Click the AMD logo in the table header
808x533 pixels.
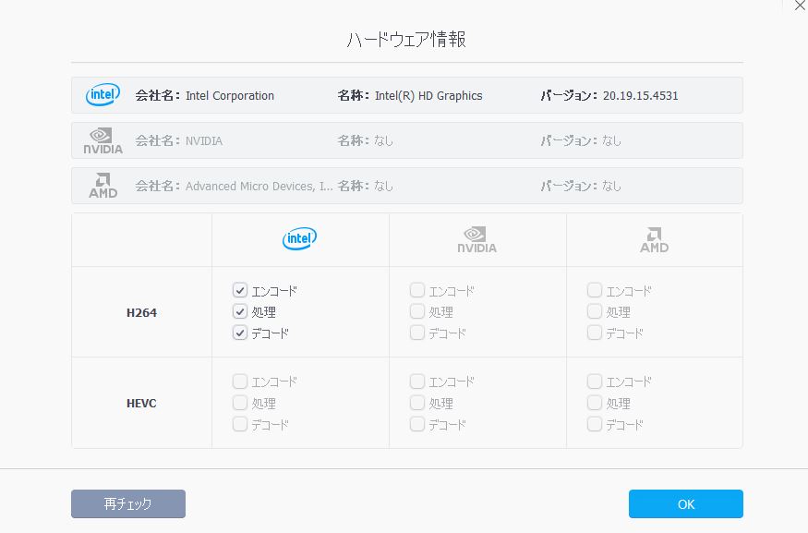(x=654, y=240)
